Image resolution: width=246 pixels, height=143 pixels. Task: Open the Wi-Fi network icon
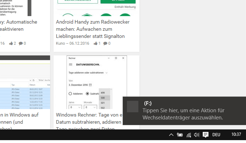[188, 135]
